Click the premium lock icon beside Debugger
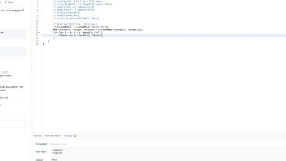The height and width of the screenshot is (161, 286). [75, 136]
